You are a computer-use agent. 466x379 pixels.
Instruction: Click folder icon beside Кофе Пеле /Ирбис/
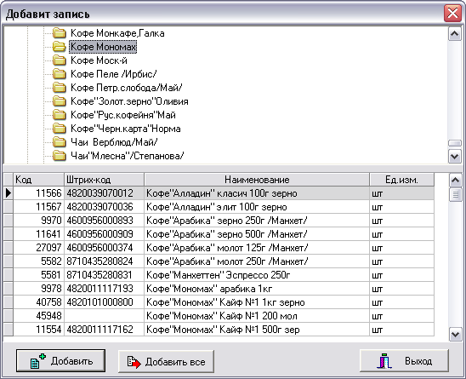tap(60, 74)
